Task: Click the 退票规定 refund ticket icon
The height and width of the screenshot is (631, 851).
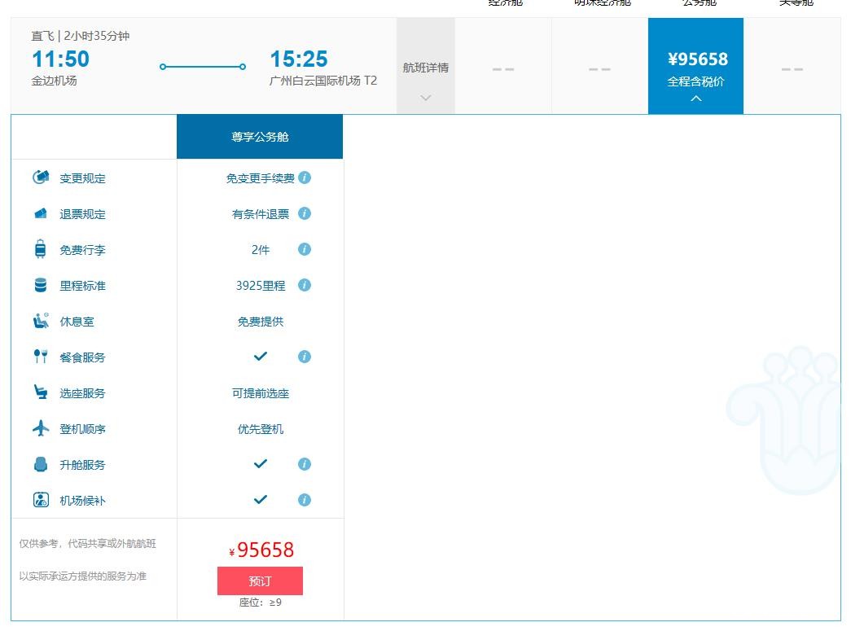Action: tap(41, 213)
